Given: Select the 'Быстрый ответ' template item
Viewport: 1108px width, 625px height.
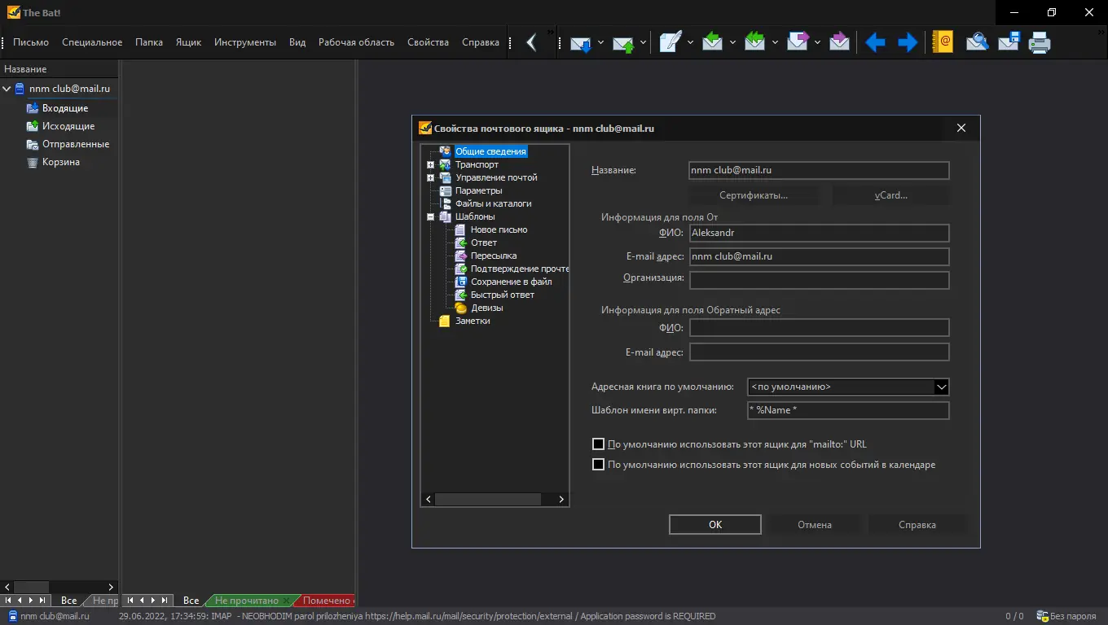Looking at the screenshot, I should point(503,295).
